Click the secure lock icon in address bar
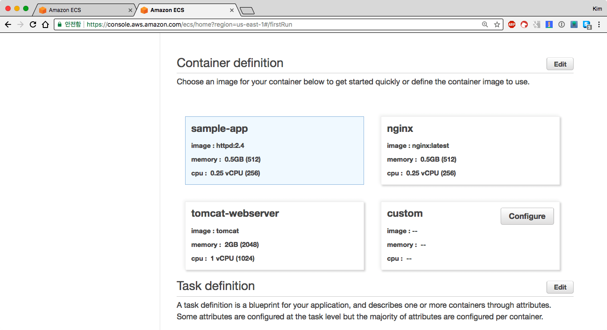The width and height of the screenshot is (607, 330). click(x=59, y=24)
